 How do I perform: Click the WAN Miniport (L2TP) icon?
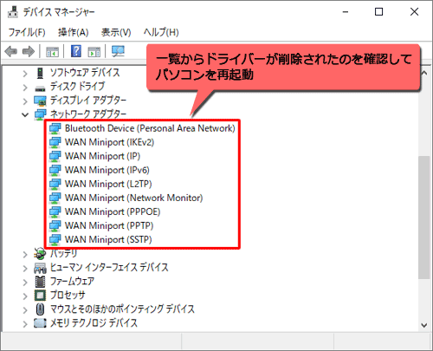tap(55, 184)
